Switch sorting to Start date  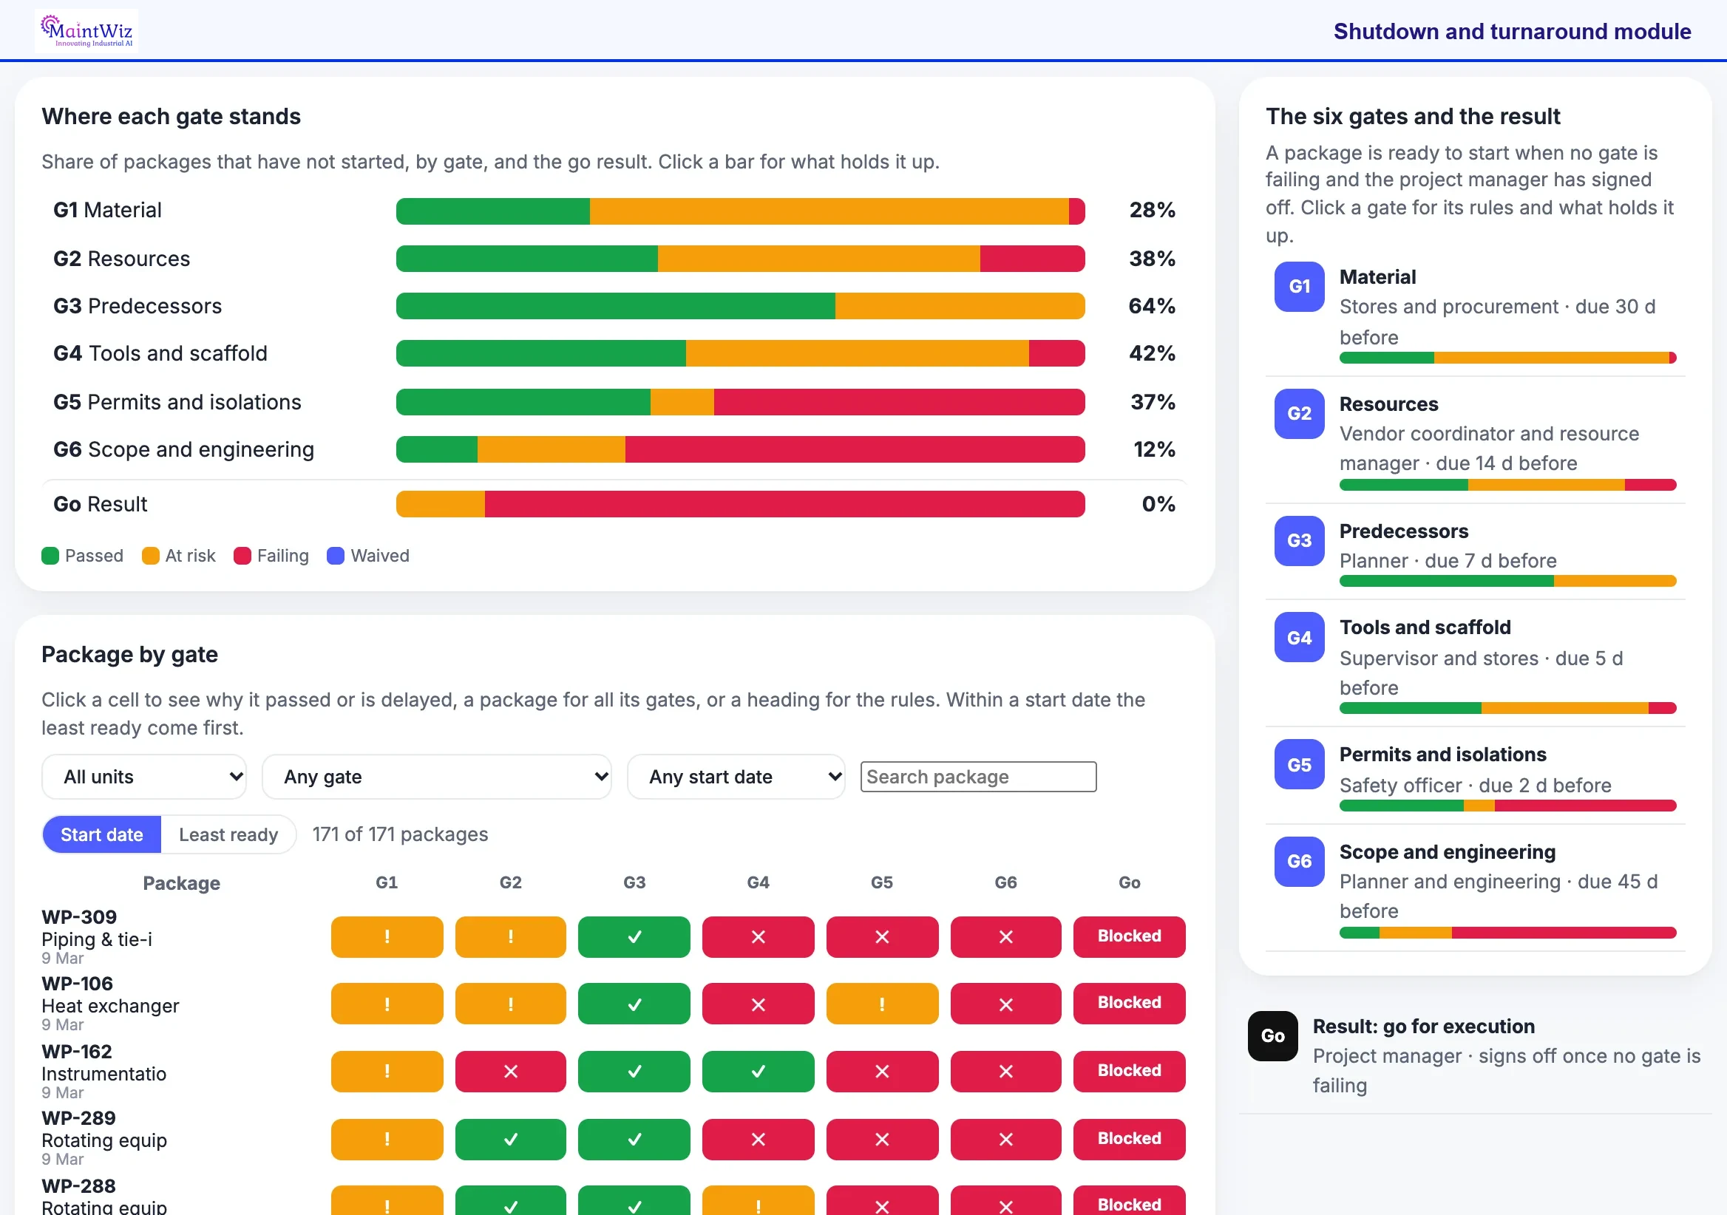point(101,834)
